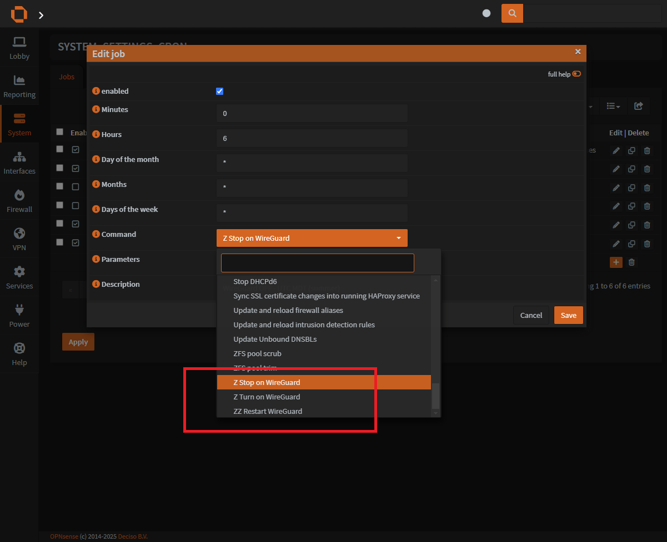The width and height of the screenshot is (667, 542).
Task: Save the edited cron job
Action: click(x=569, y=315)
